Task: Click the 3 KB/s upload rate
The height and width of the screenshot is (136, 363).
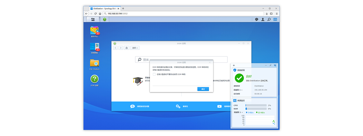Action: [250, 112]
